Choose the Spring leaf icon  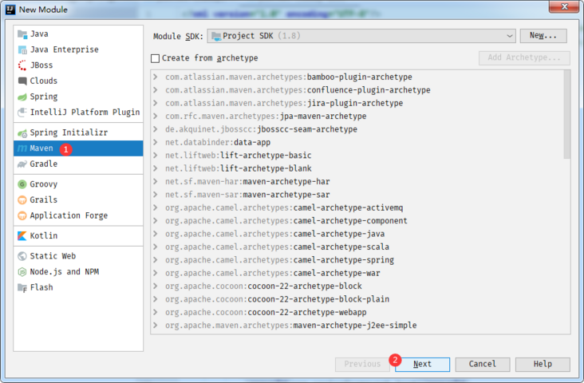click(x=22, y=97)
